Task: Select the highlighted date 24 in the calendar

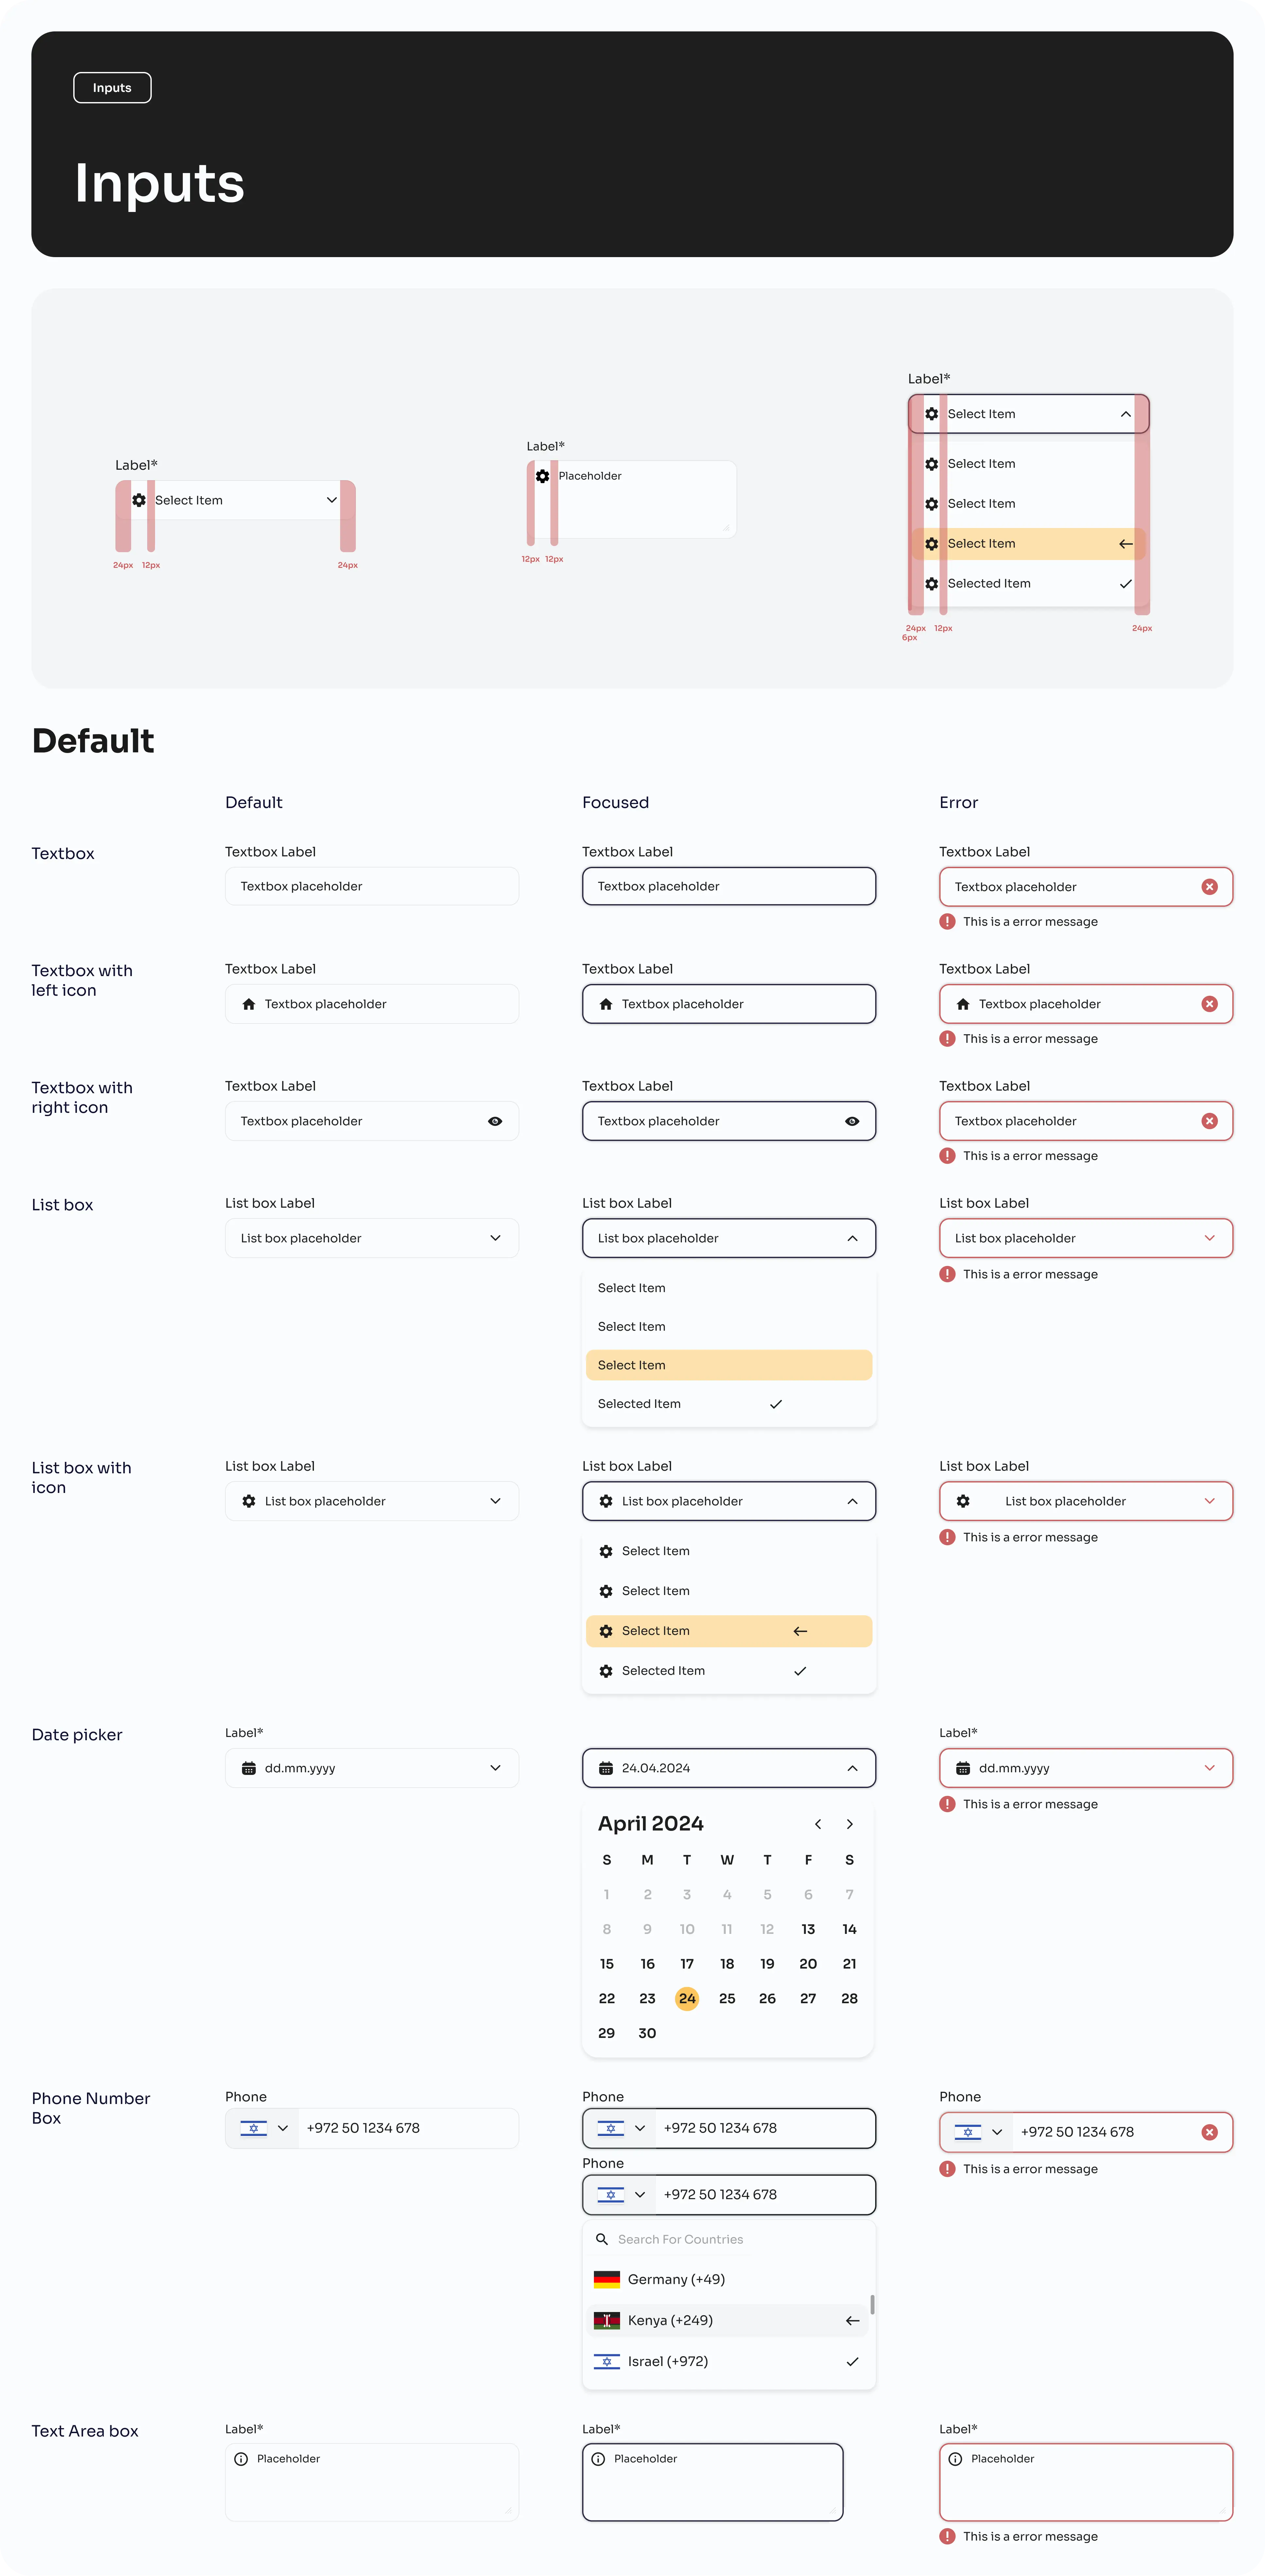Action: tap(687, 1998)
